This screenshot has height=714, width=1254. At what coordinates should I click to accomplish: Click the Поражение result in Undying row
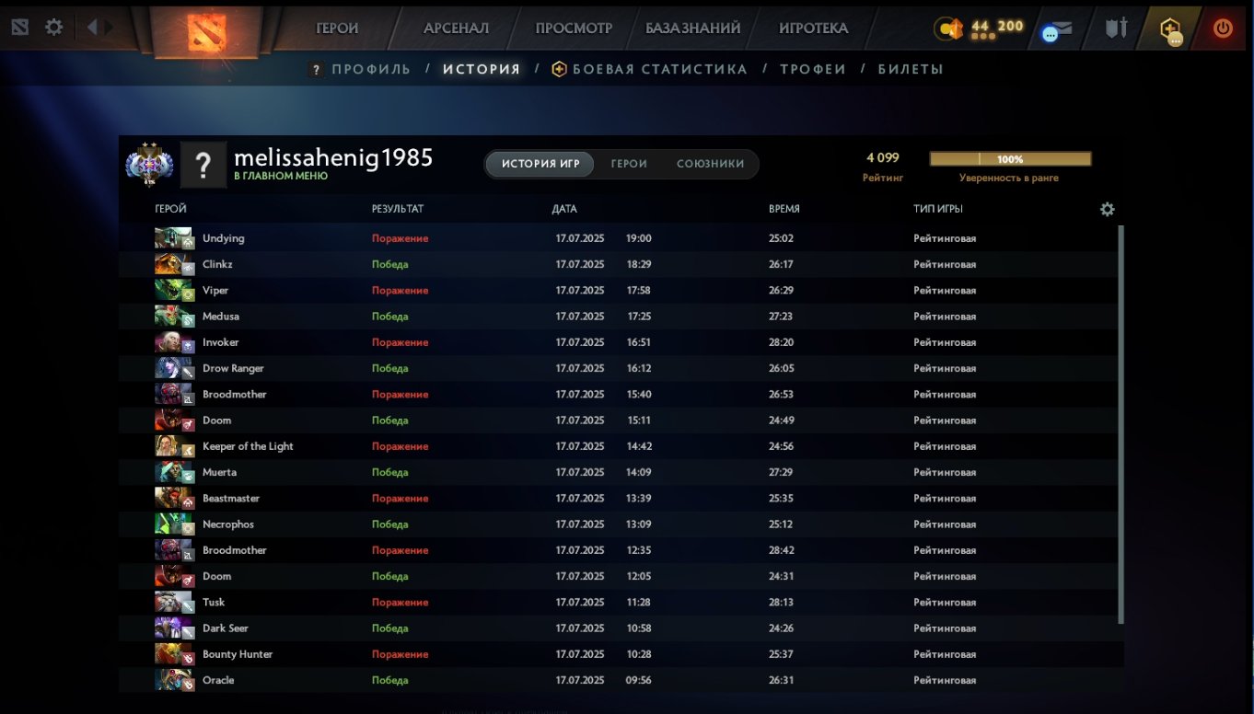400,238
